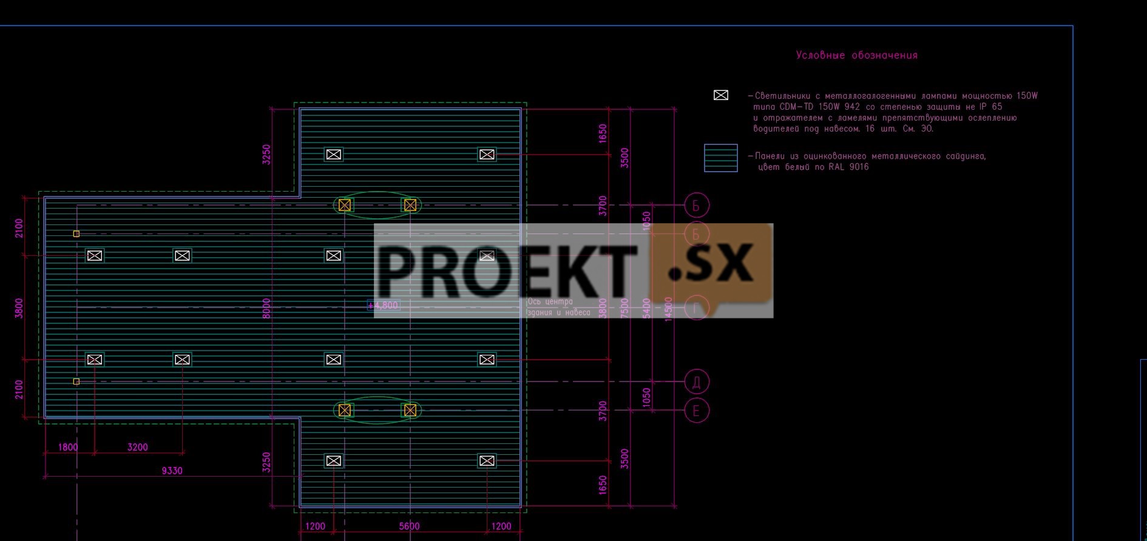
Task: Select right orange luminaire on axis Е line
Action: (x=410, y=410)
